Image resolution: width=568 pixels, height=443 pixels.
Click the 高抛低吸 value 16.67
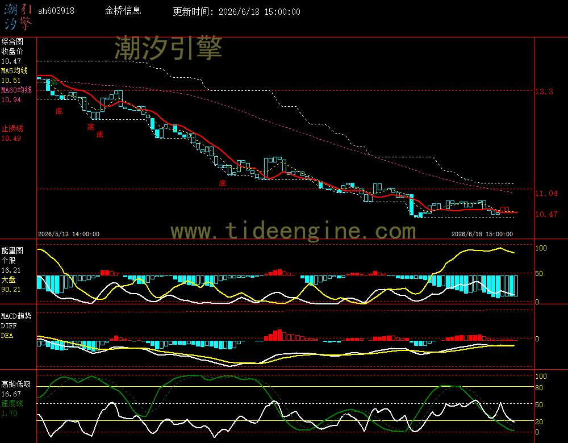(x=11, y=394)
